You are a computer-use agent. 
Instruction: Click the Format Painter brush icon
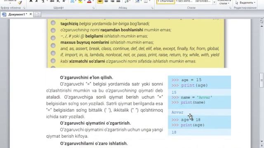point(20,2)
